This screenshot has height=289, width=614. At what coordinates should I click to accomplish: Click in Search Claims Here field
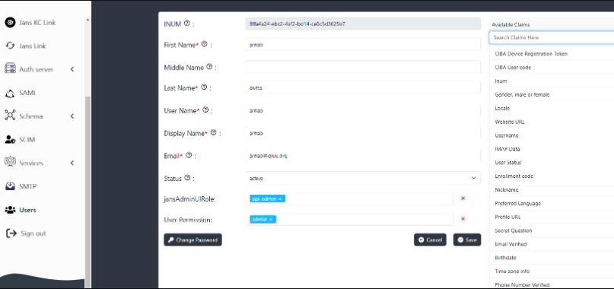(x=552, y=37)
